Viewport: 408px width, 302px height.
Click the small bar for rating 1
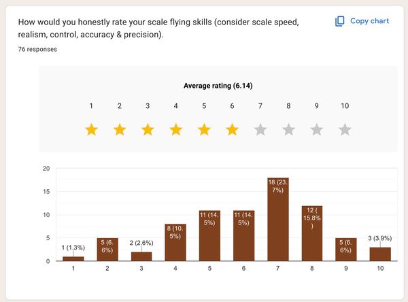point(73,258)
